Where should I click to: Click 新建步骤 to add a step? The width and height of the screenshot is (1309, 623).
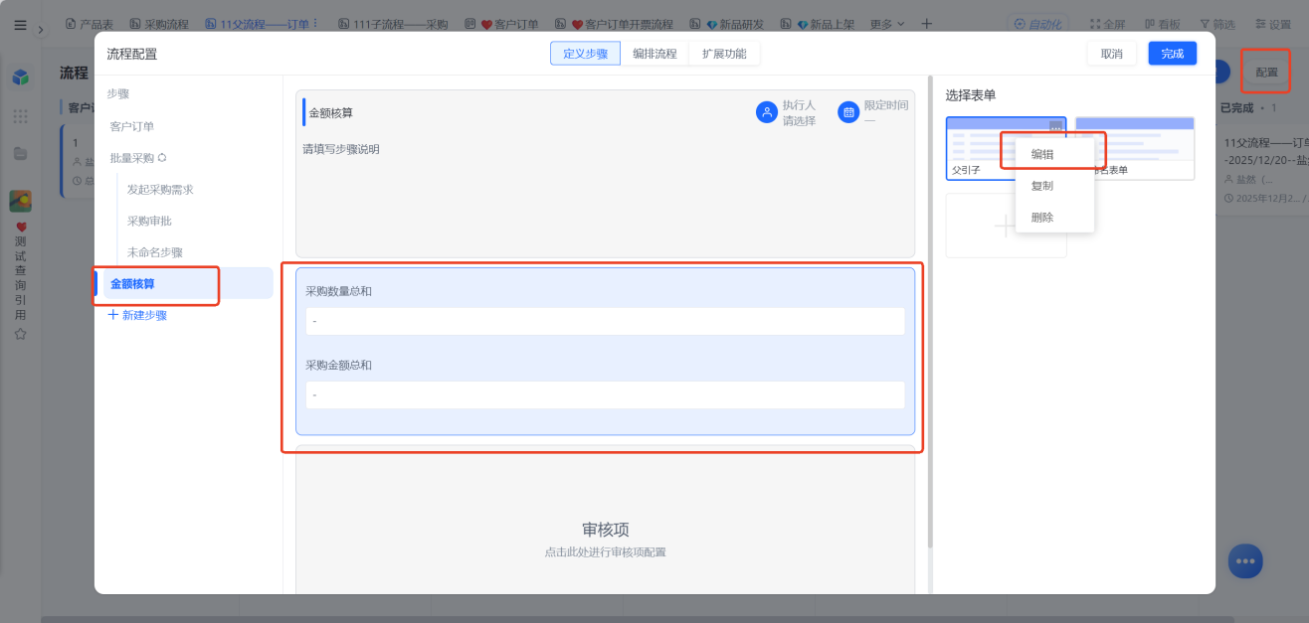tap(137, 315)
